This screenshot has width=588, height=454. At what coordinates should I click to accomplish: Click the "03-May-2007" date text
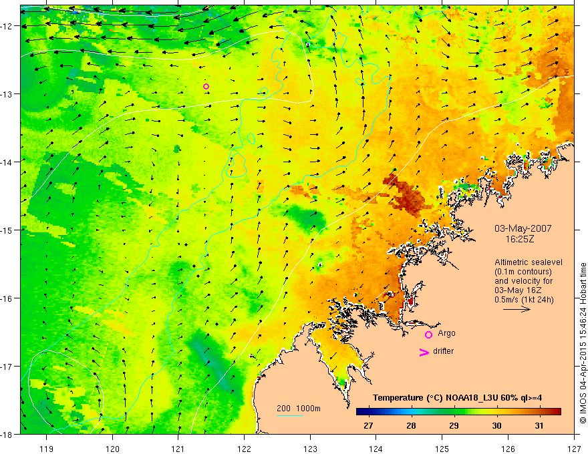(523, 228)
